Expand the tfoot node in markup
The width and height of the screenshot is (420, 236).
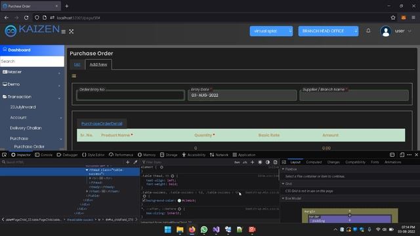coord(87,191)
